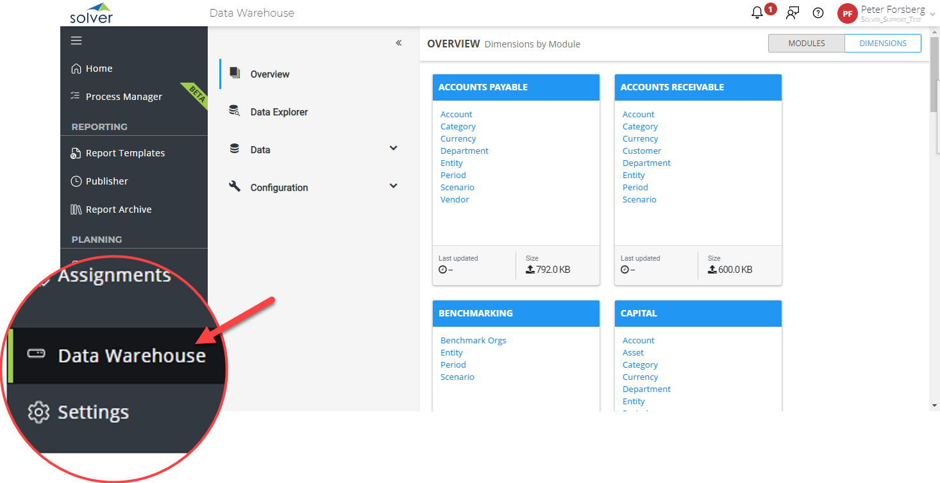Open the notifications bell
This screenshot has height=483, width=940.
coord(757,13)
